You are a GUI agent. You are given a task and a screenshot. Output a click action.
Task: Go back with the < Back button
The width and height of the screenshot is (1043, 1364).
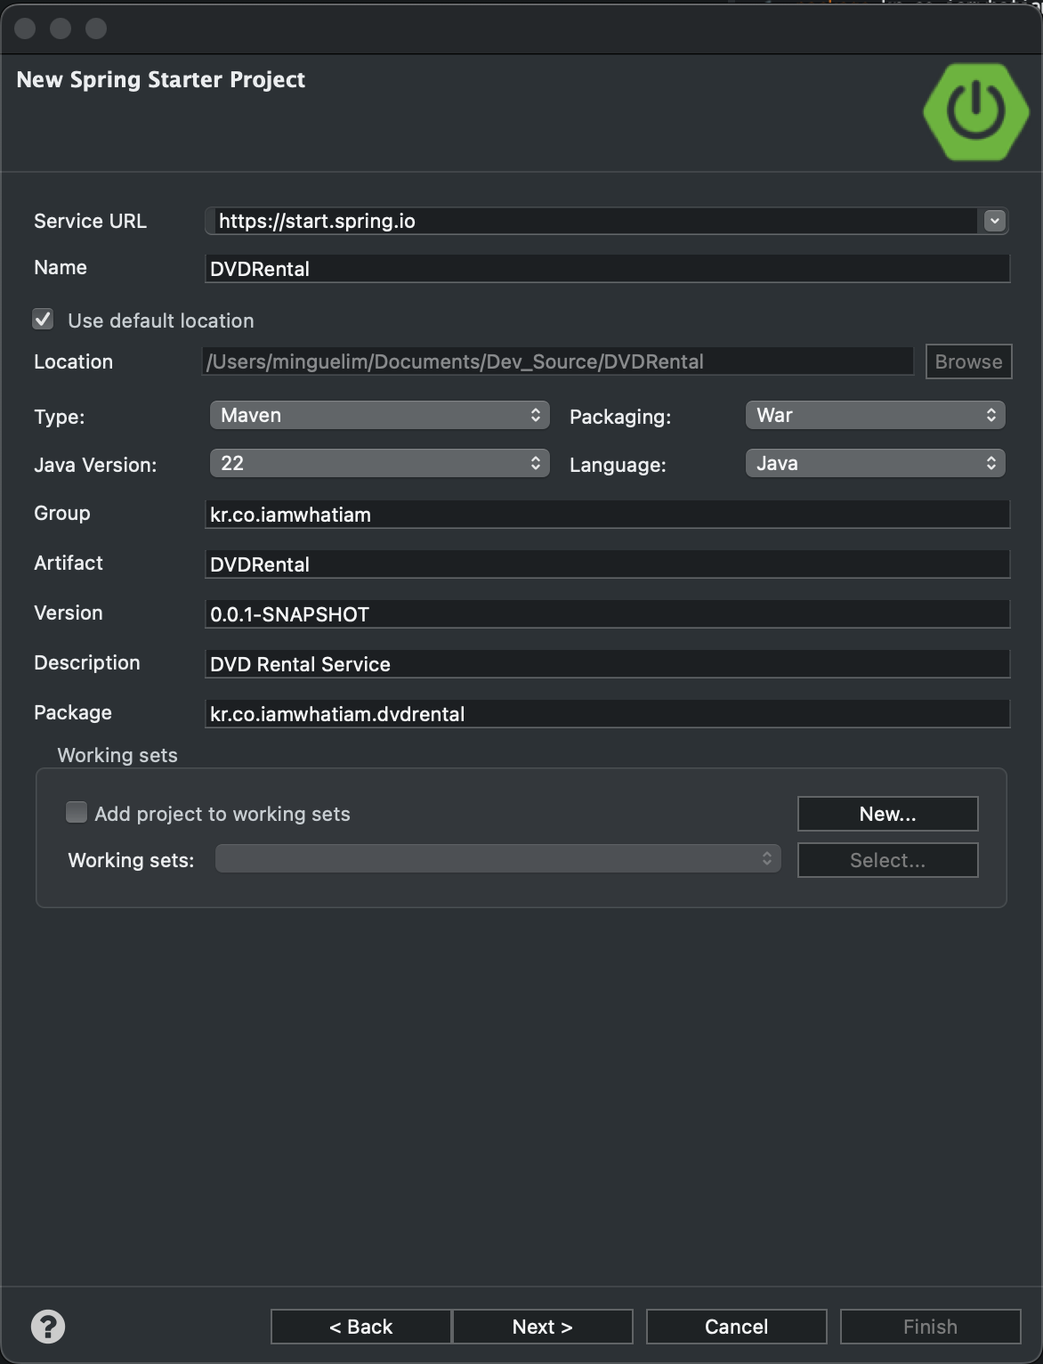pos(360,1327)
